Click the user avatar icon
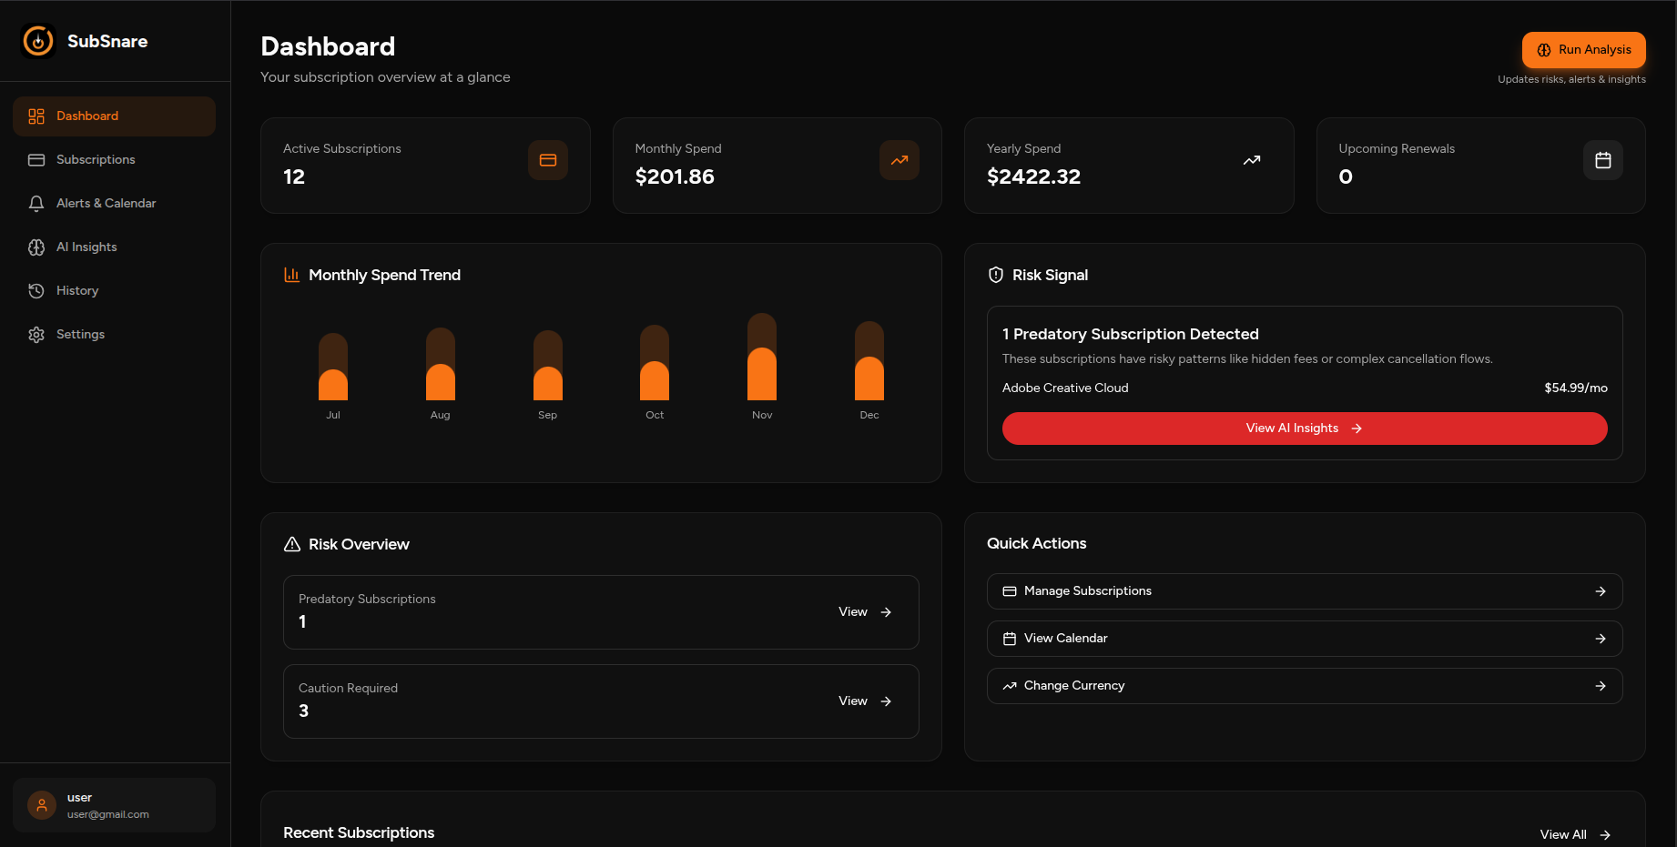Image resolution: width=1677 pixels, height=847 pixels. 42,805
